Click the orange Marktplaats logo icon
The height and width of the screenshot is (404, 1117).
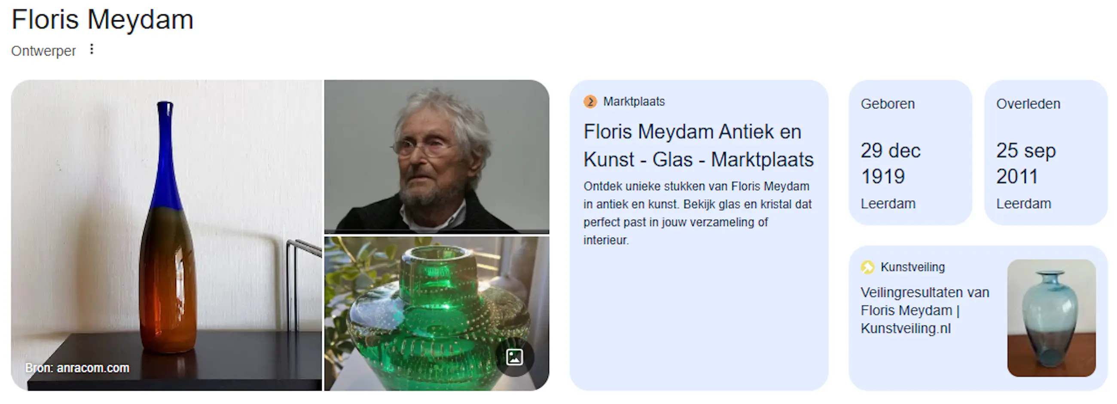tap(590, 101)
